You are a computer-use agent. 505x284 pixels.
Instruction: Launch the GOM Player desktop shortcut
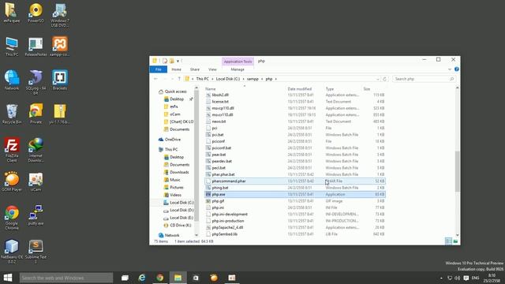pos(12,181)
